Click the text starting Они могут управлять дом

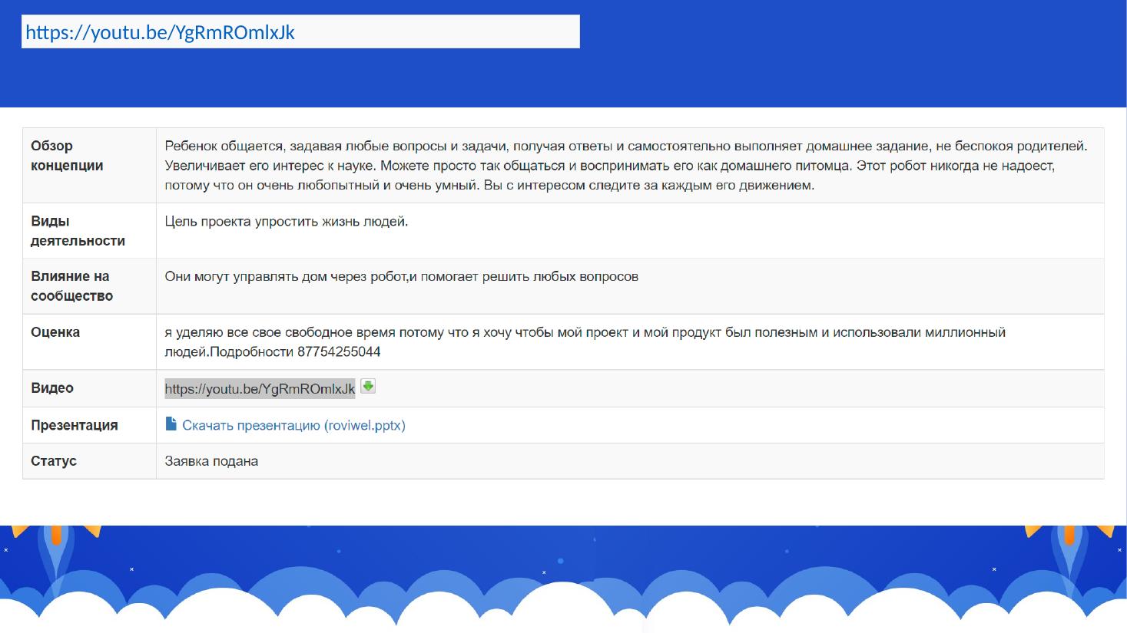(x=402, y=277)
